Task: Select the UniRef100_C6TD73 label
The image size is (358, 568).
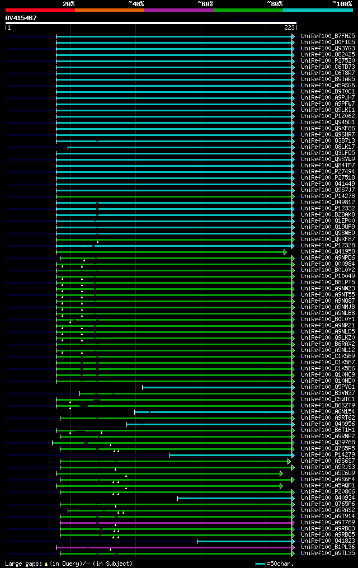Action: click(x=328, y=67)
